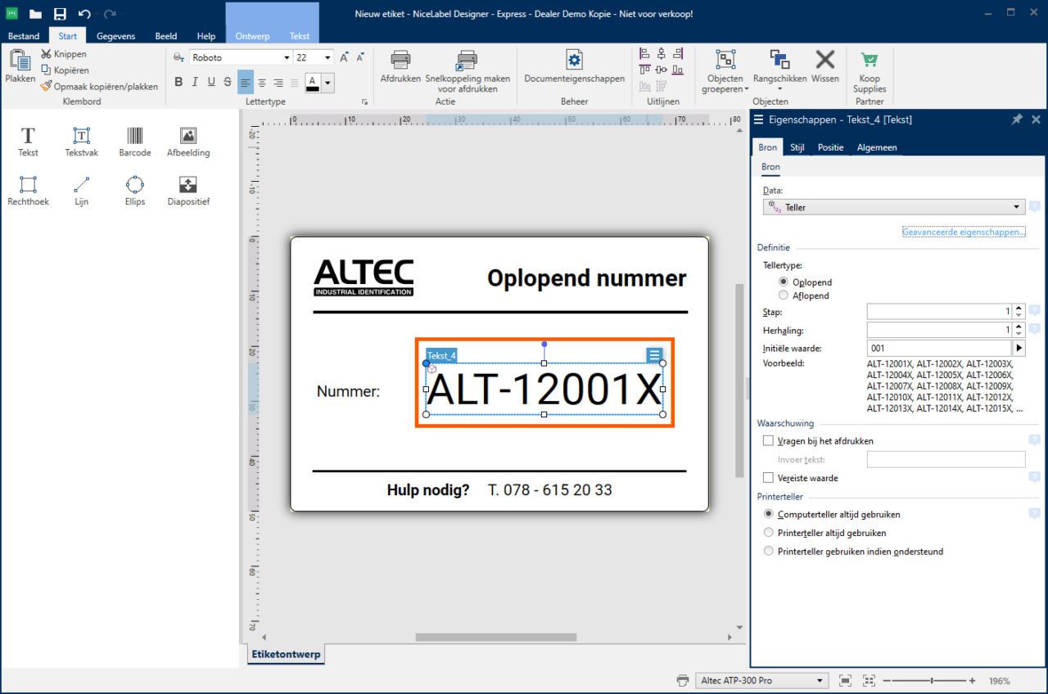Click the Initiële waarde input field
Screen dimensions: 1048x694
pyautogui.click(x=939, y=347)
